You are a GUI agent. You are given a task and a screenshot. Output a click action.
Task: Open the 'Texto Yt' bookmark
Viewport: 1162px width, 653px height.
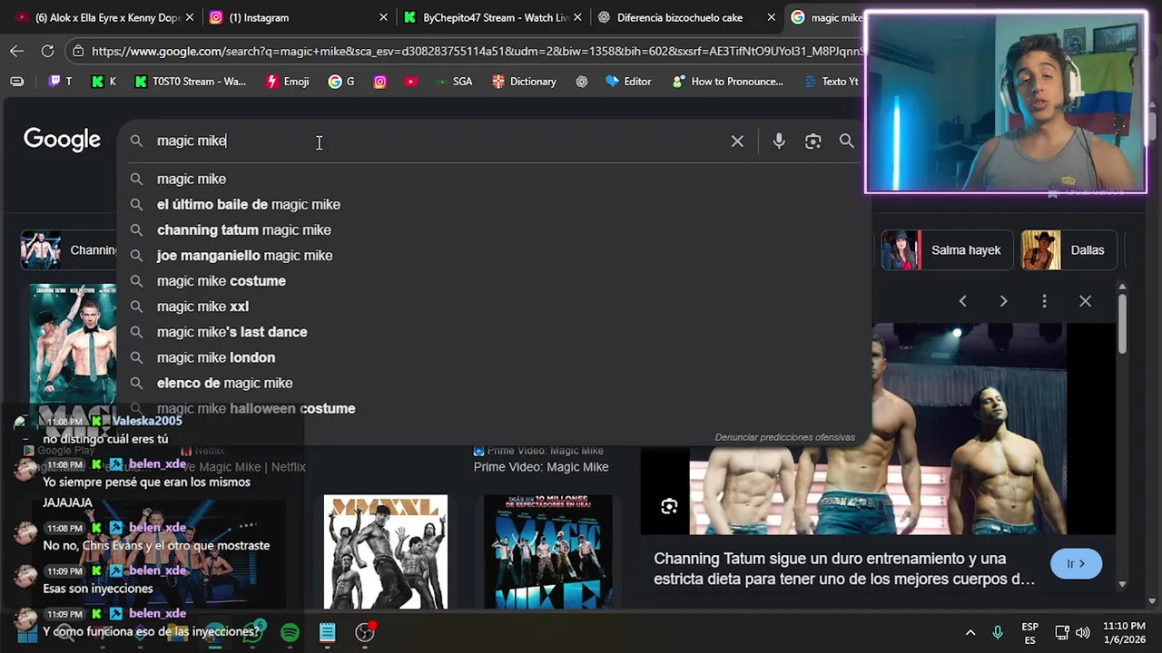(x=831, y=82)
